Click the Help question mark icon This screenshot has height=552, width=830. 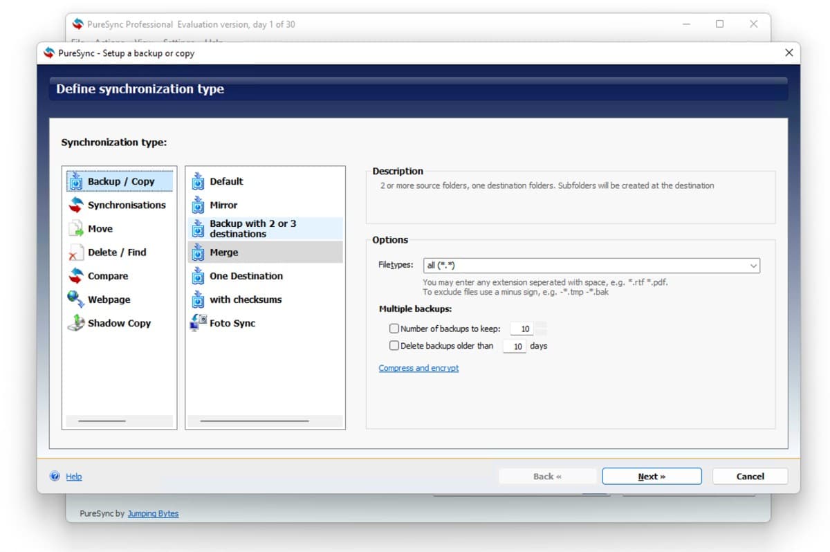coord(55,476)
